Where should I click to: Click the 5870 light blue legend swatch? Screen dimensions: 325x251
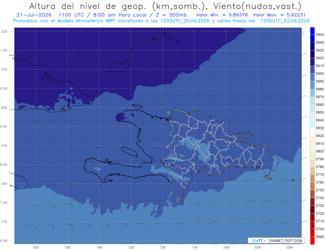312,93
